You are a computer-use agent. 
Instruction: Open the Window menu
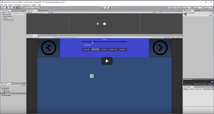34,5
